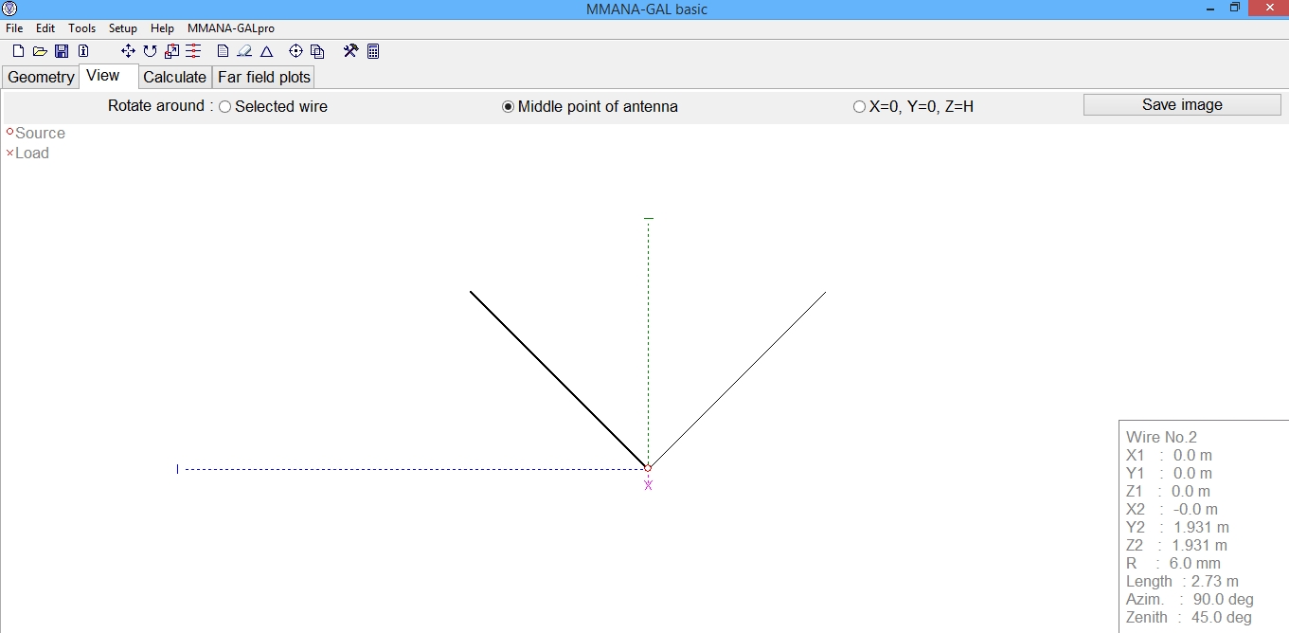Open the calculator toolbar icon

(x=373, y=51)
